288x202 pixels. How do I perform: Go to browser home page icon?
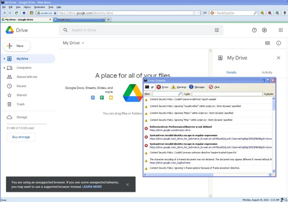point(24,13)
